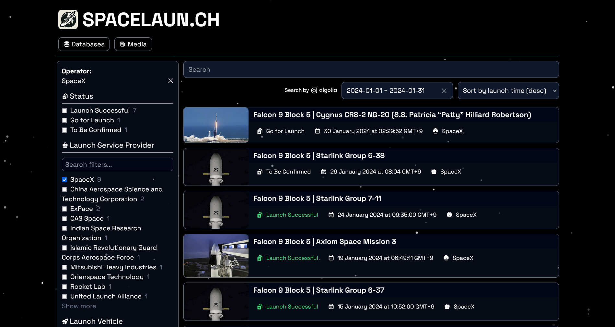Click calendar icon beside 19 January 2024
Screen dimensions: 615x327
click(331, 258)
